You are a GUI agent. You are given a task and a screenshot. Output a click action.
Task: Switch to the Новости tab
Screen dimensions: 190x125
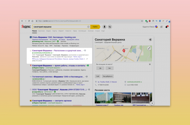point(68,31)
